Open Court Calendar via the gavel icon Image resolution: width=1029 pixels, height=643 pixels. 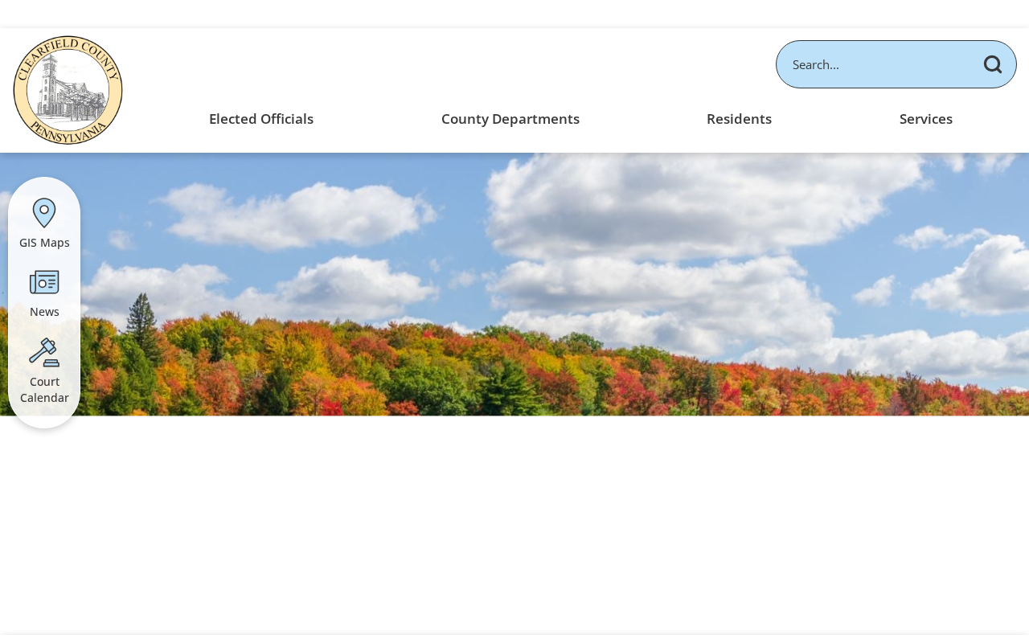pyautogui.click(x=44, y=352)
